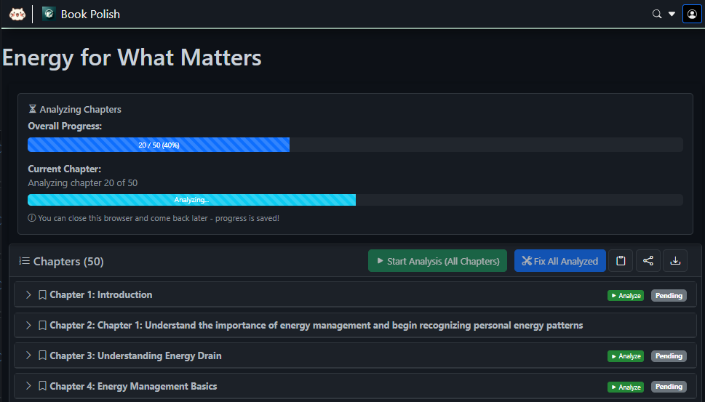Open search with the magnifier icon
Image resolution: width=705 pixels, height=402 pixels.
click(657, 14)
